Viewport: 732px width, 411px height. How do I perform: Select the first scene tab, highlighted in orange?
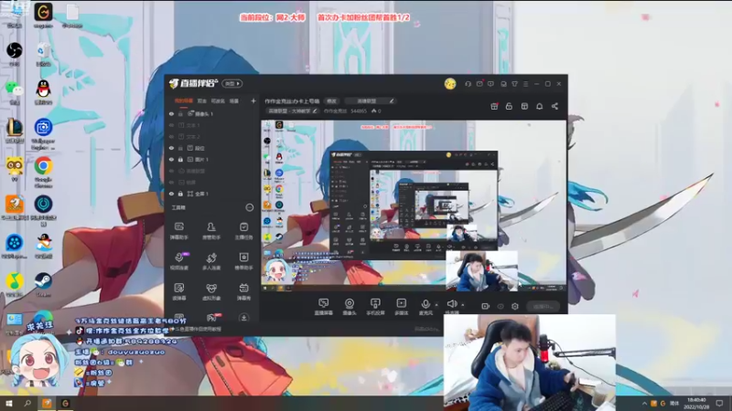click(x=184, y=100)
